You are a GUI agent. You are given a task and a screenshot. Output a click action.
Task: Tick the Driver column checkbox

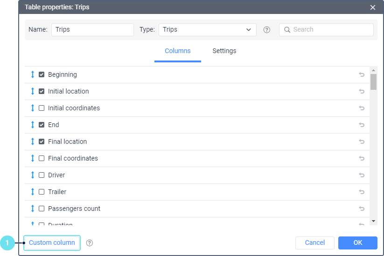tap(42, 175)
